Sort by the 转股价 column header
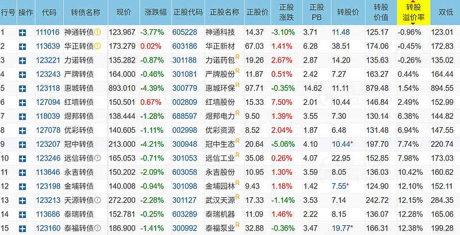The image size is (460, 235). click(348, 12)
